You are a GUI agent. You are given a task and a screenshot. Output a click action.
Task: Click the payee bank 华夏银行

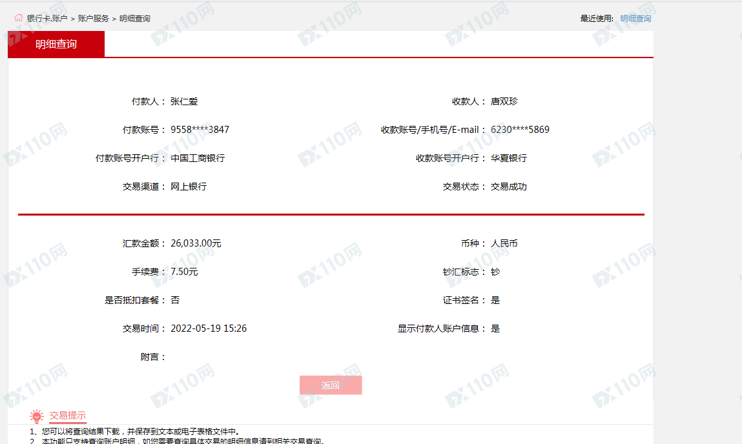[x=509, y=158]
